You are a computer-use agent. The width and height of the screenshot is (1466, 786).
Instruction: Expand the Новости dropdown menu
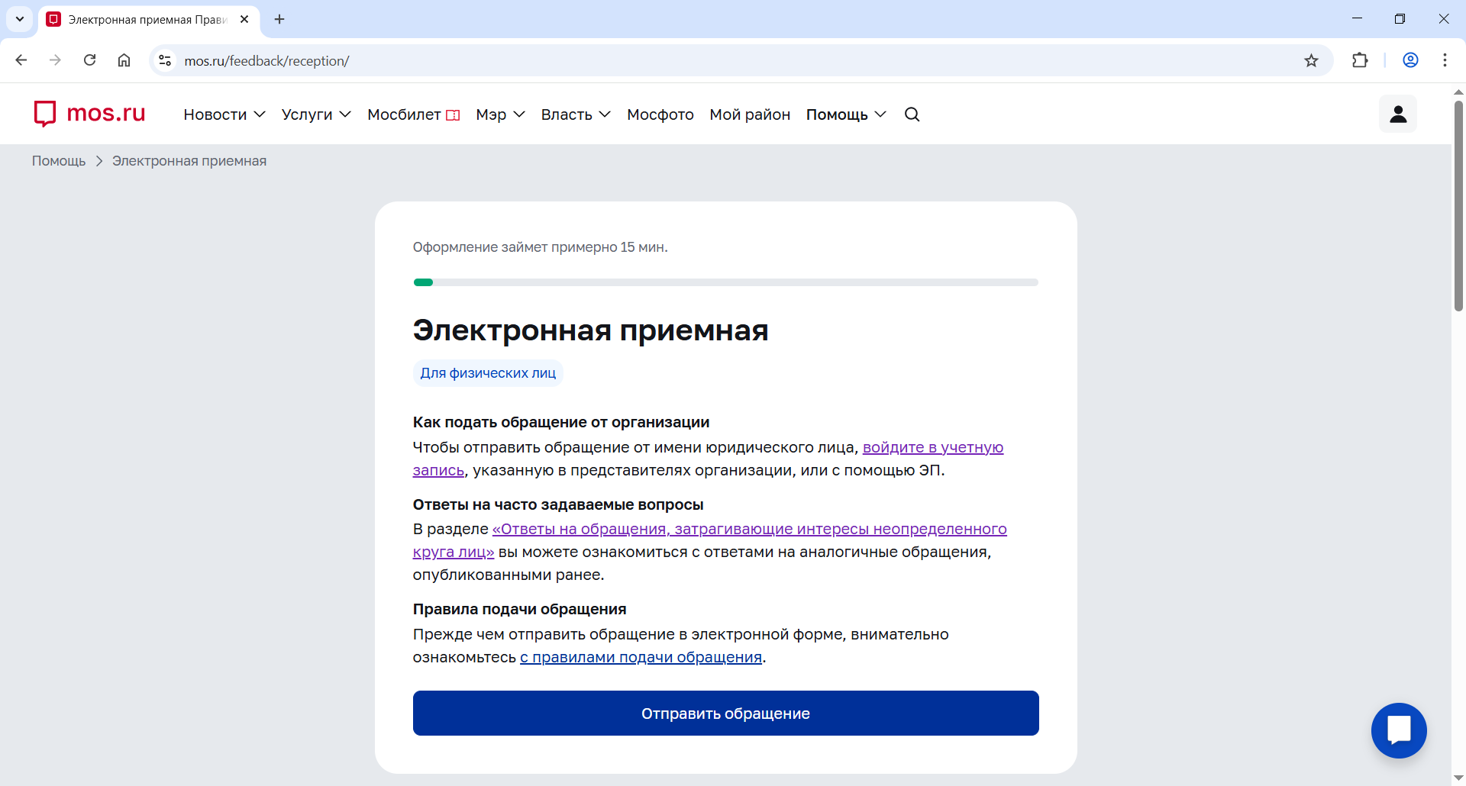click(224, 114)
